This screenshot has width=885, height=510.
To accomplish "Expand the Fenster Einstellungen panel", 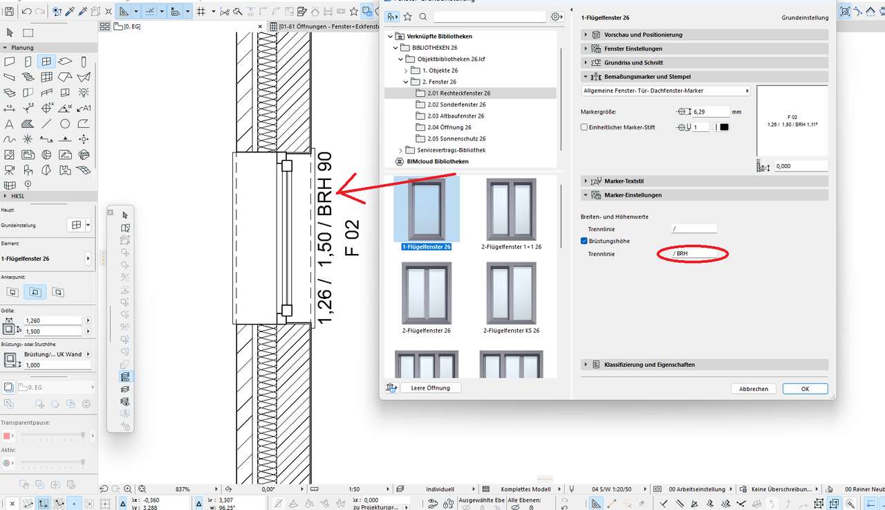I will pos(705,48).
